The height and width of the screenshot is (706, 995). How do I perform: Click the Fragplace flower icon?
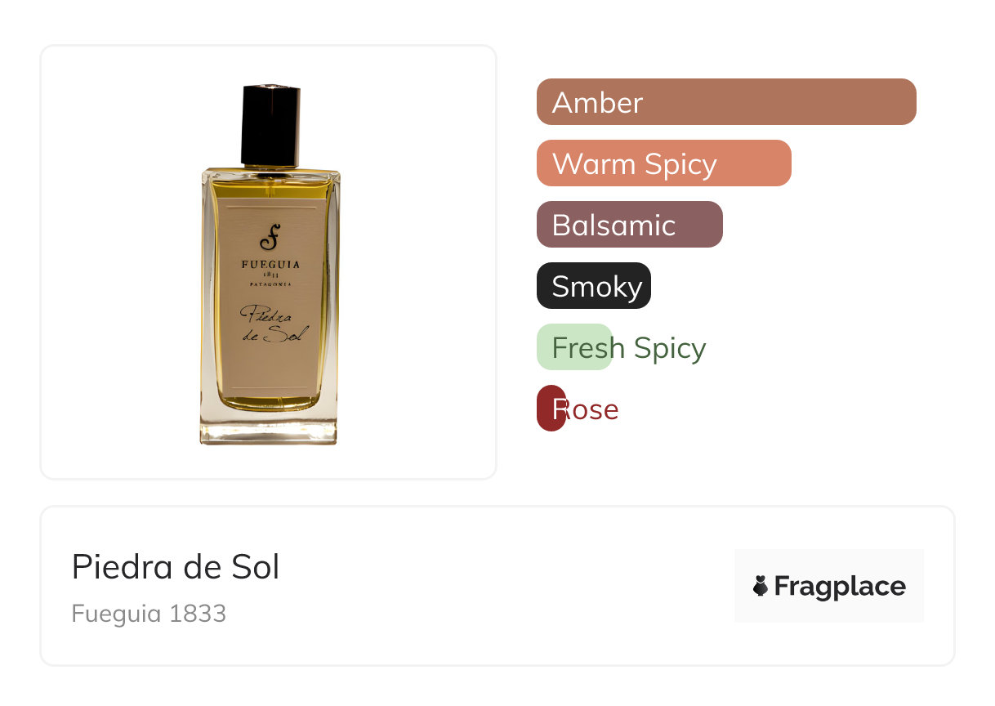click(761, 586)
